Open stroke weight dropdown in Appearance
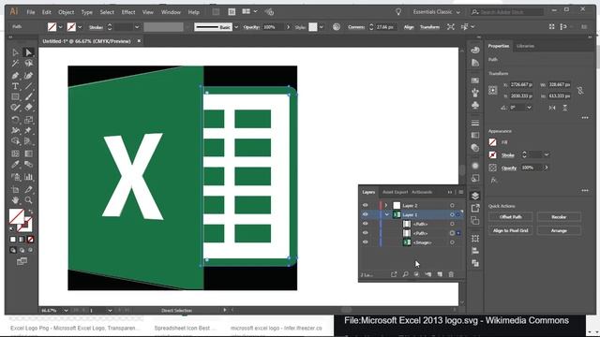Viewport: 600px width, 337px height. [x=547, y=154]
